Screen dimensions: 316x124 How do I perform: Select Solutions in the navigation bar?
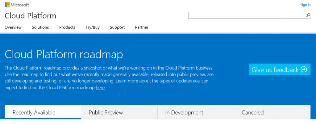click(x=40, y=27)
